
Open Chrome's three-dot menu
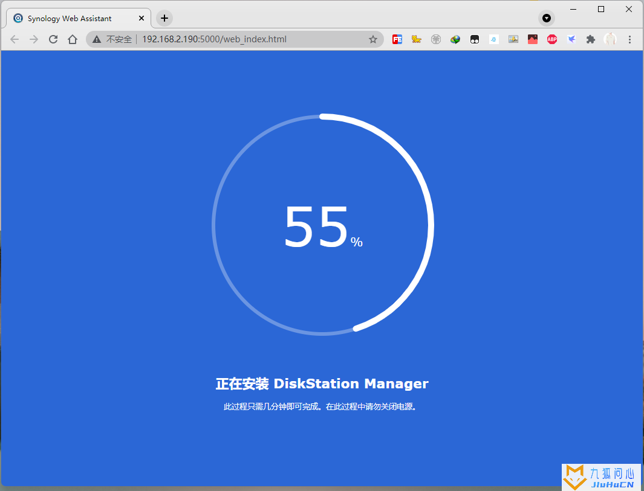(629, 39)
